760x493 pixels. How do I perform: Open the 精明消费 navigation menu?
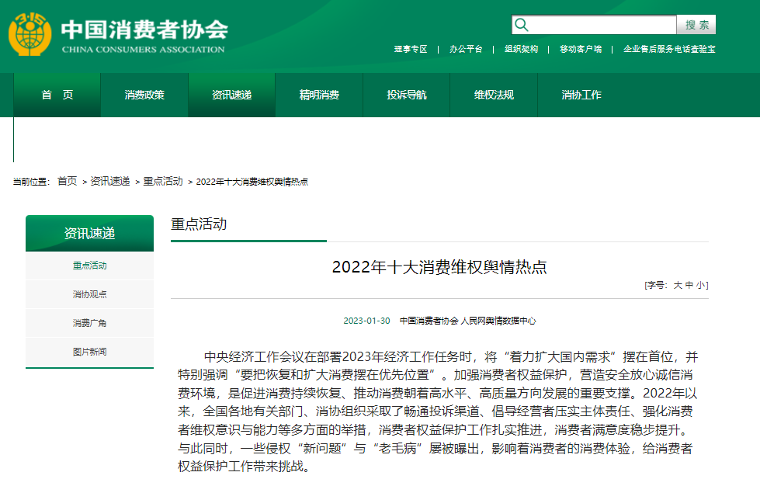pyautogui.click(x=319, y=95)
